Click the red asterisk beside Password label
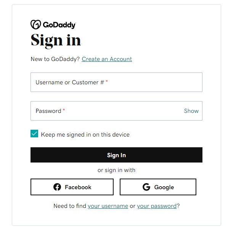Image resolution: width=236 pixels, height=227 pixels. (x=64, y=110)
